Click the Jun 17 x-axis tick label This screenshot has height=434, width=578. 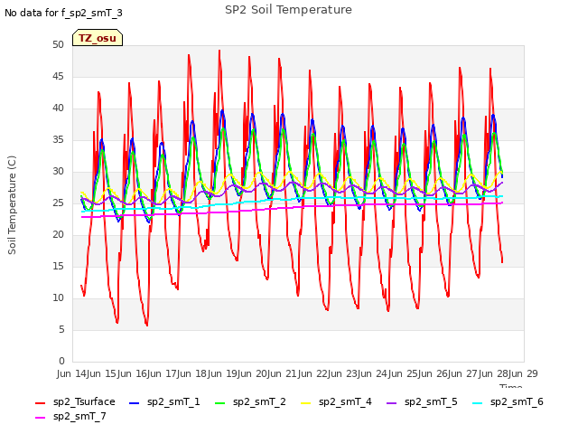(163, 373)
